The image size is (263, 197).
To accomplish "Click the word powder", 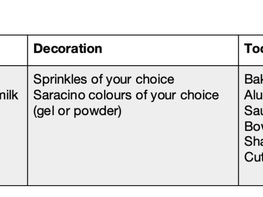I will [x=97, y=111].
